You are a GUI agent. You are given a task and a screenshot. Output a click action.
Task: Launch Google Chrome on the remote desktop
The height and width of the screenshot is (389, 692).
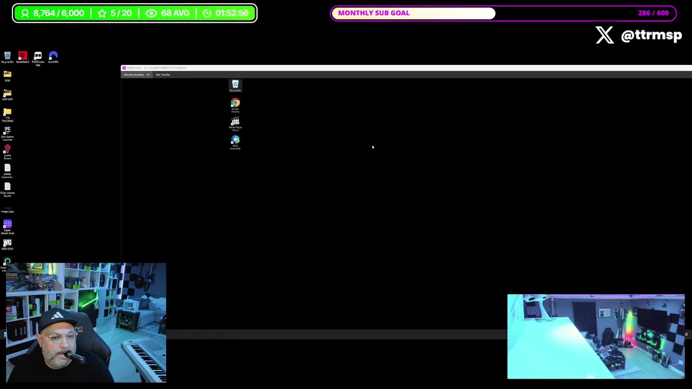[235, 105]
